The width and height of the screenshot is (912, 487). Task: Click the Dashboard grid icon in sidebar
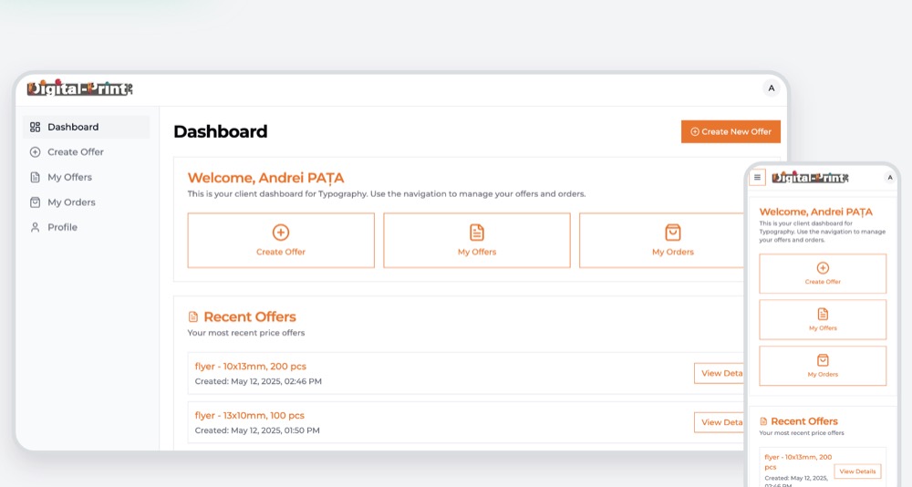pyautogui.click(x=35, y=127)
